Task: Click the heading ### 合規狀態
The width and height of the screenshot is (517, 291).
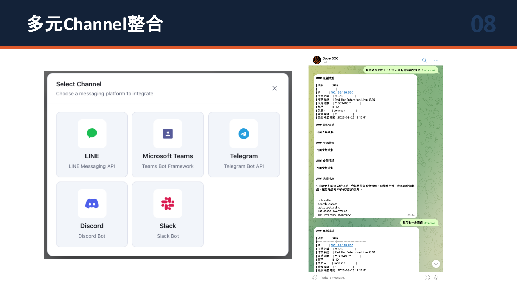Action: point(325,143)
